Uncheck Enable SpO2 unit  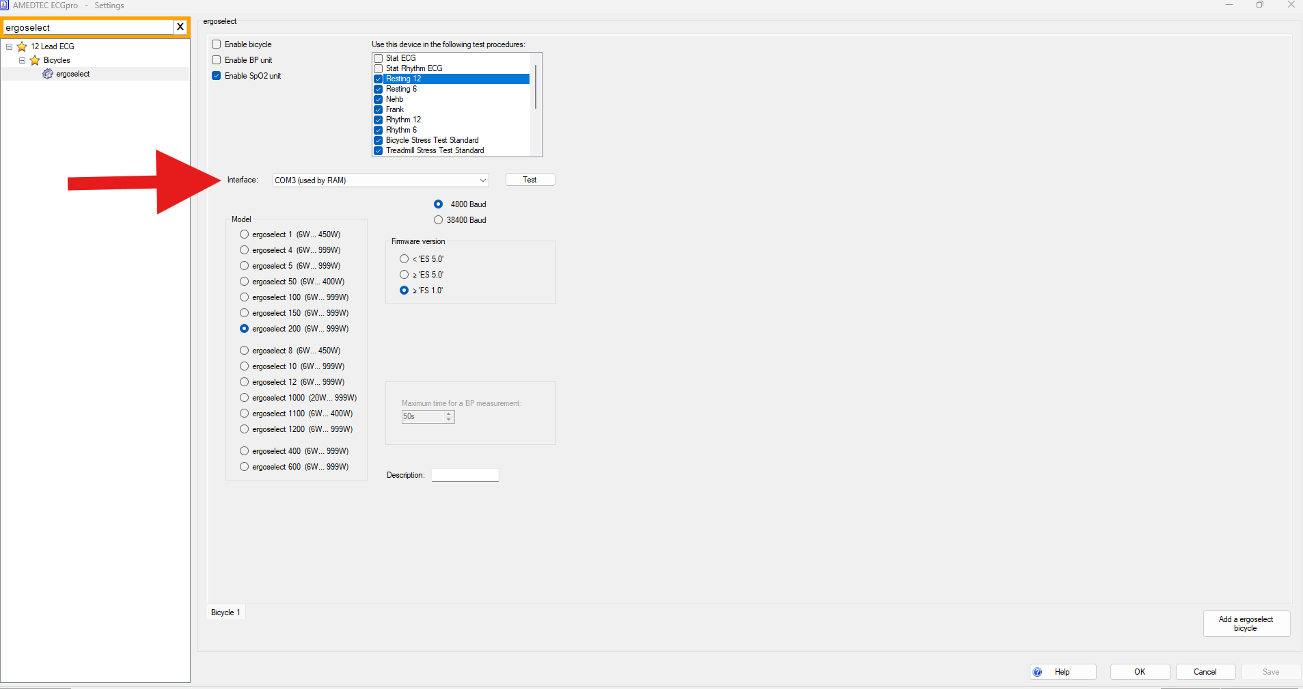point(217,76)
